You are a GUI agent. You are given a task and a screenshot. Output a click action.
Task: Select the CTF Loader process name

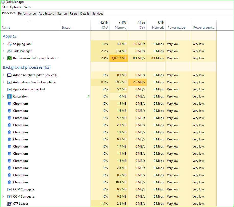pyautogui.click(x=21, y=204)
